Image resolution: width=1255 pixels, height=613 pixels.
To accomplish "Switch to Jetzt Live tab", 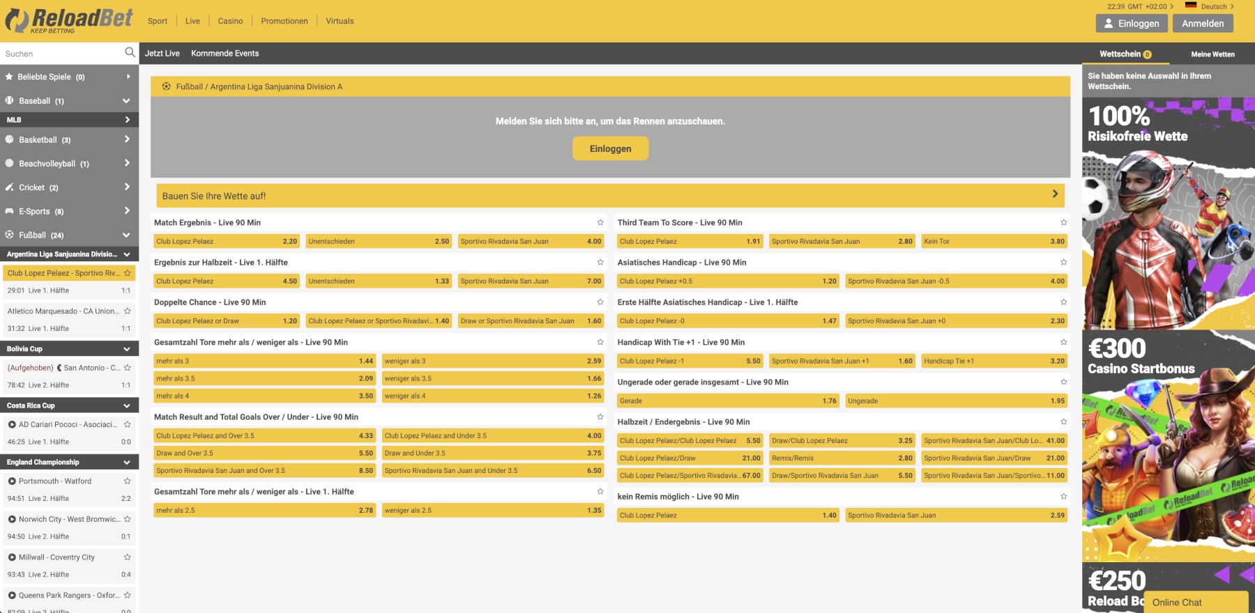I will pos(162,53).
